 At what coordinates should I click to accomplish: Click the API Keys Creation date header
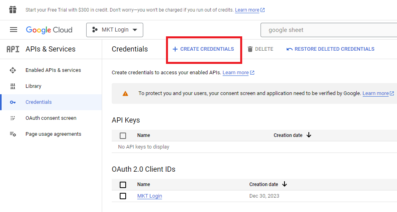tap(288, 135)
